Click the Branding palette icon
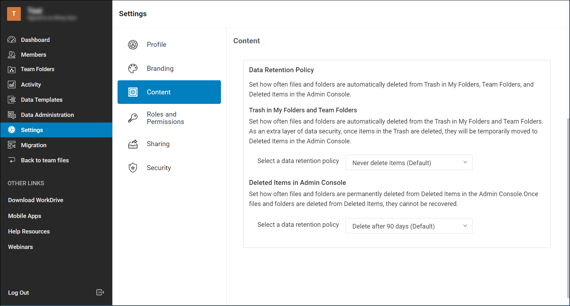The width and height of the screenshot is (570, 306). 133,69
